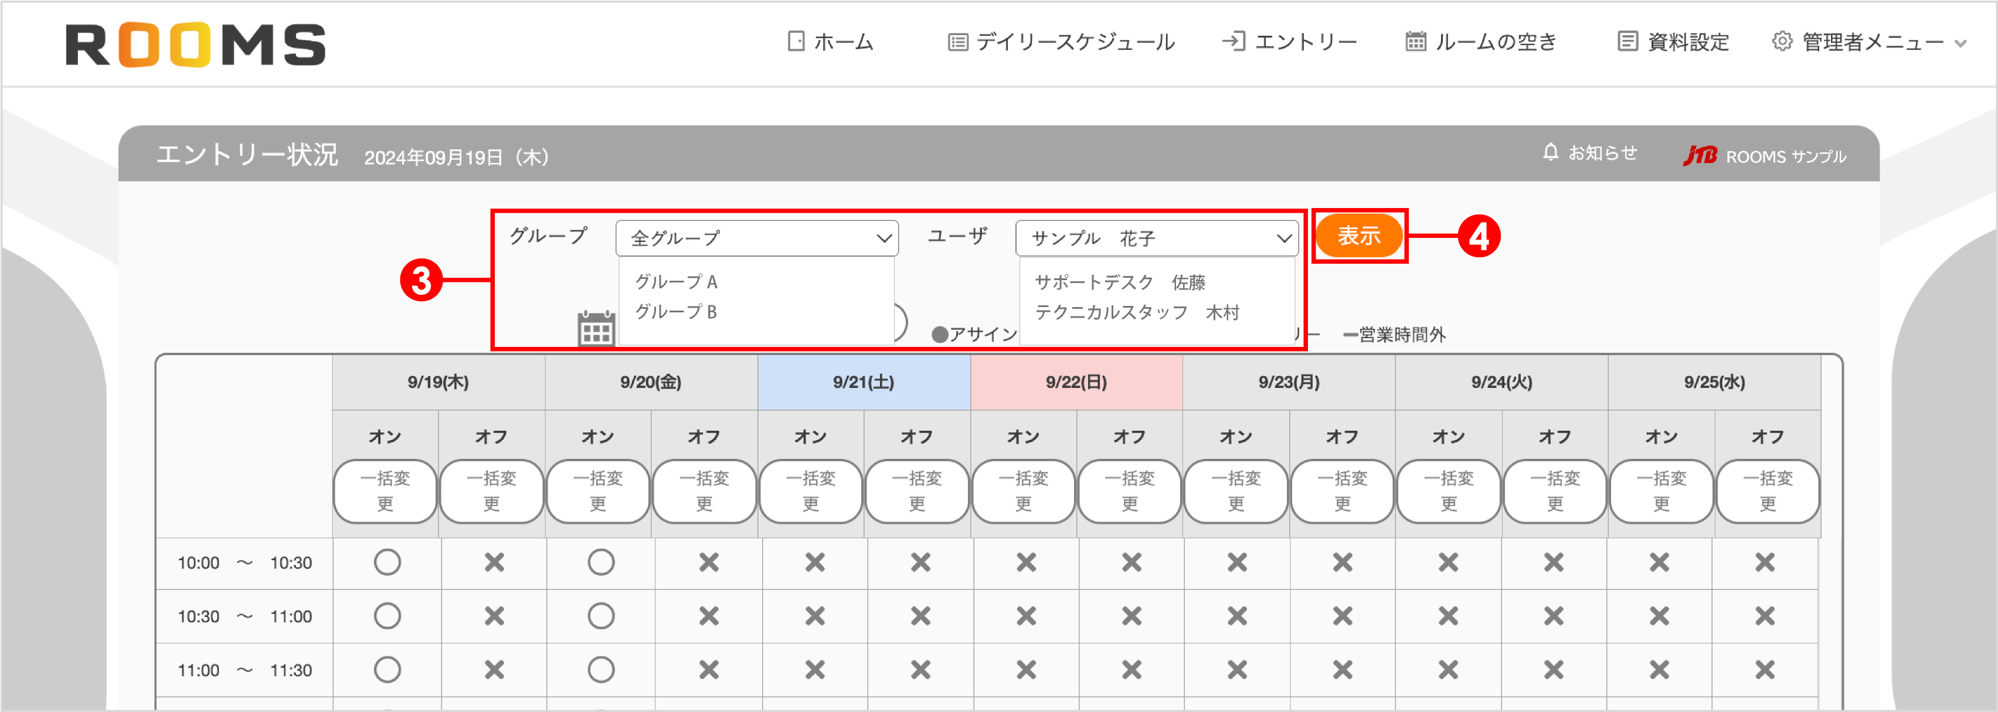Select グループ A from the group list

677,281
